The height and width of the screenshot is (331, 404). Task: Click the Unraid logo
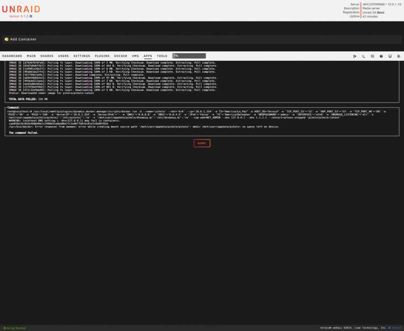coord(21,9)
